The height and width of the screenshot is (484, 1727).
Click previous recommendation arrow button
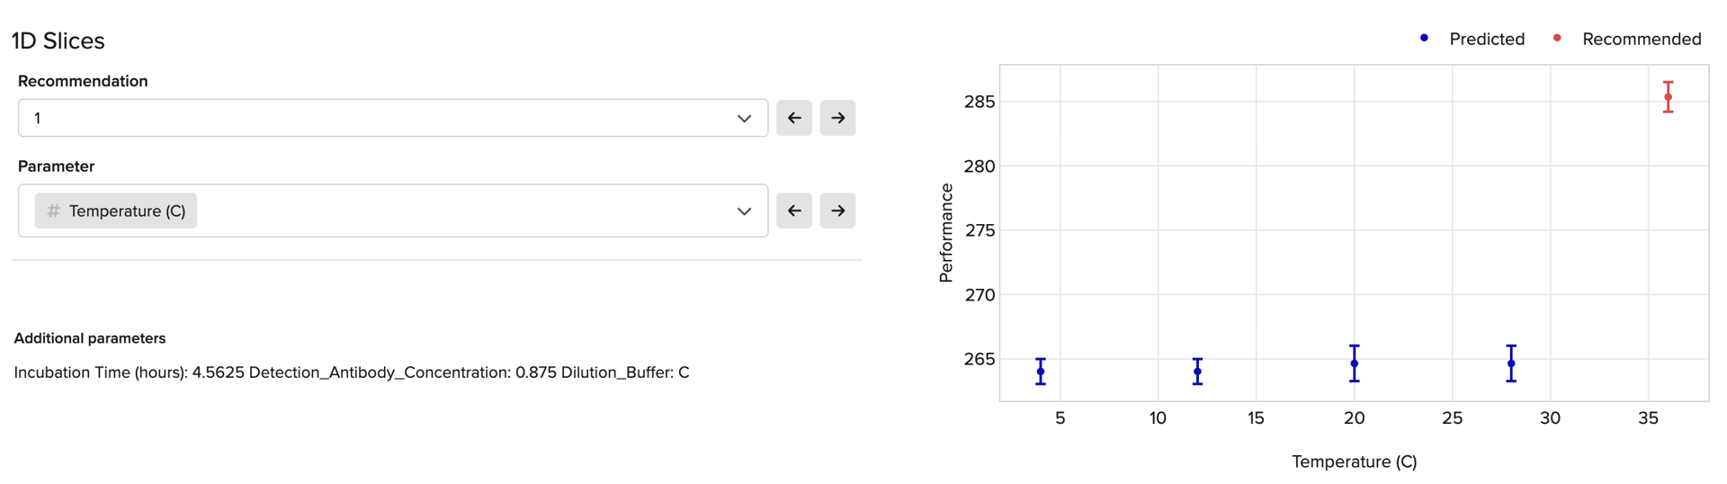793,118
